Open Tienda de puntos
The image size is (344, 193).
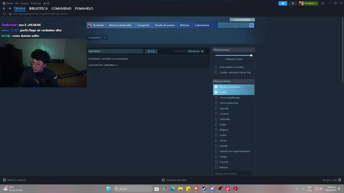[x=164, y=25]
